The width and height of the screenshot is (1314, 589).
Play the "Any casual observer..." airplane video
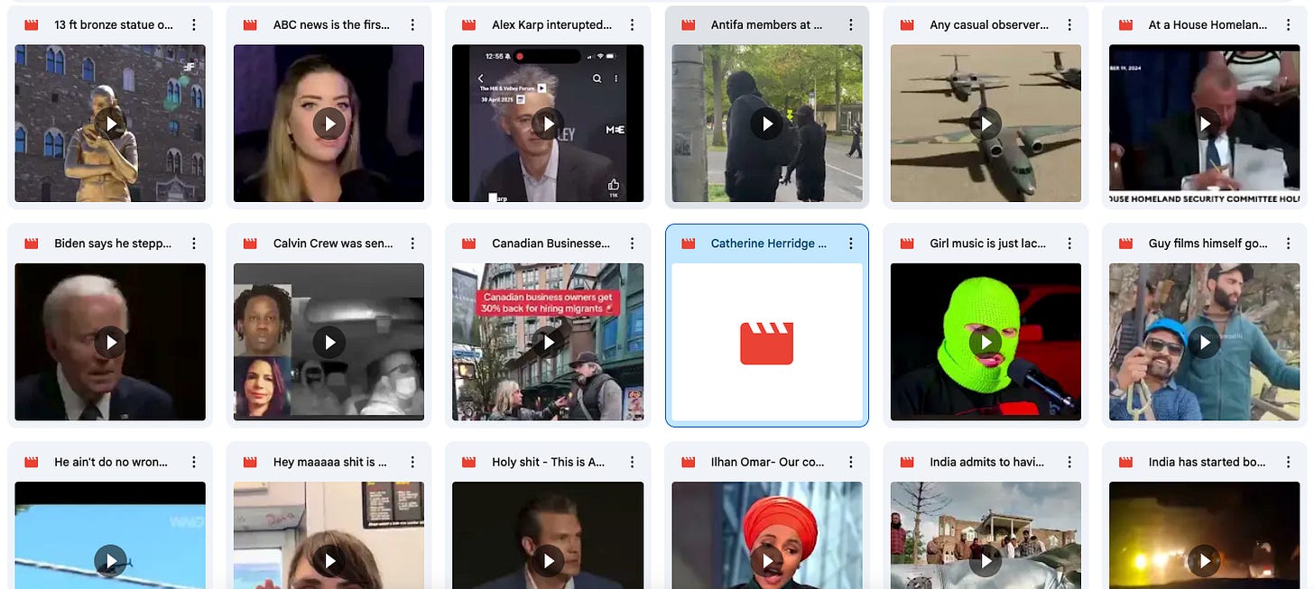pyautogui.click(x=985, y=124)
